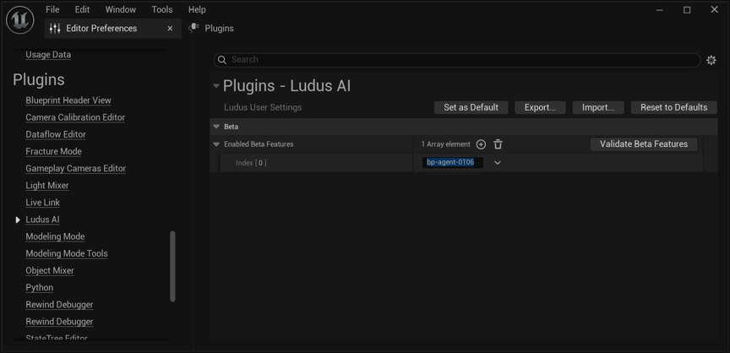Image resolution: width=730 pixels, height=353 pixels.
Task: Open Usage Data settings
Action: click(x=48, y=55)
